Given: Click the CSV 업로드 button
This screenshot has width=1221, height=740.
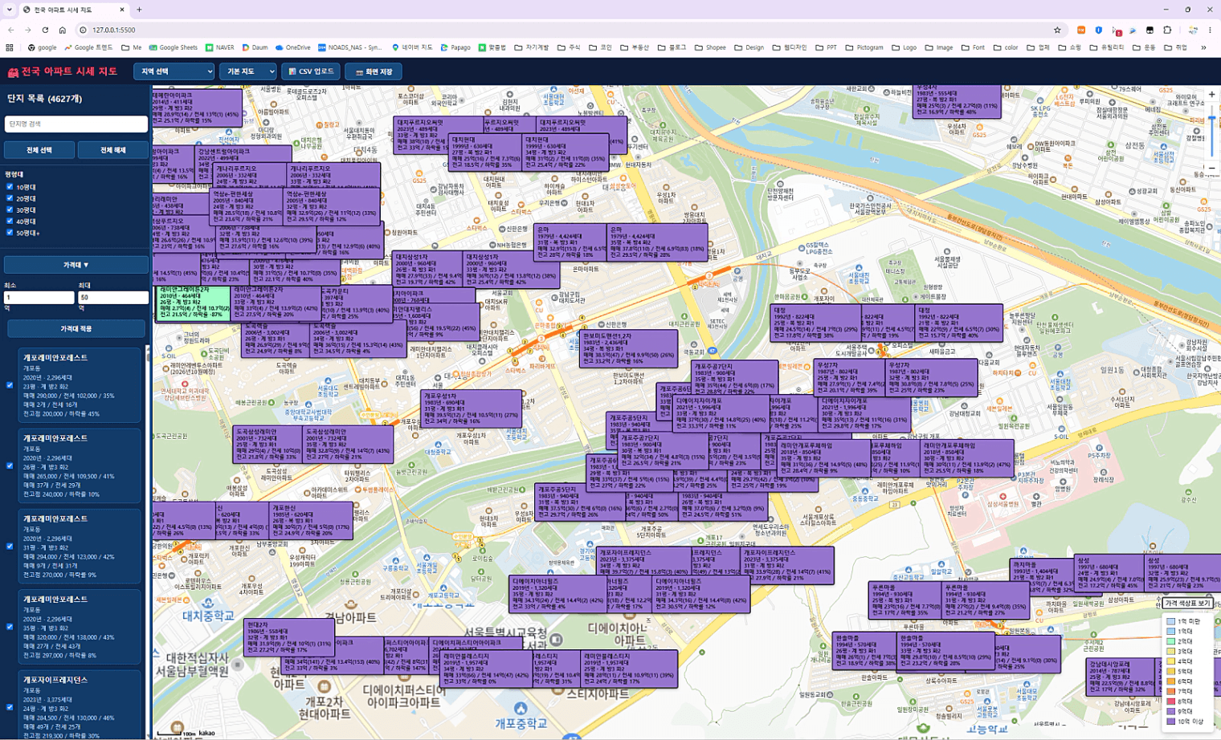Looking at the screenshot, I should point(310,71).
